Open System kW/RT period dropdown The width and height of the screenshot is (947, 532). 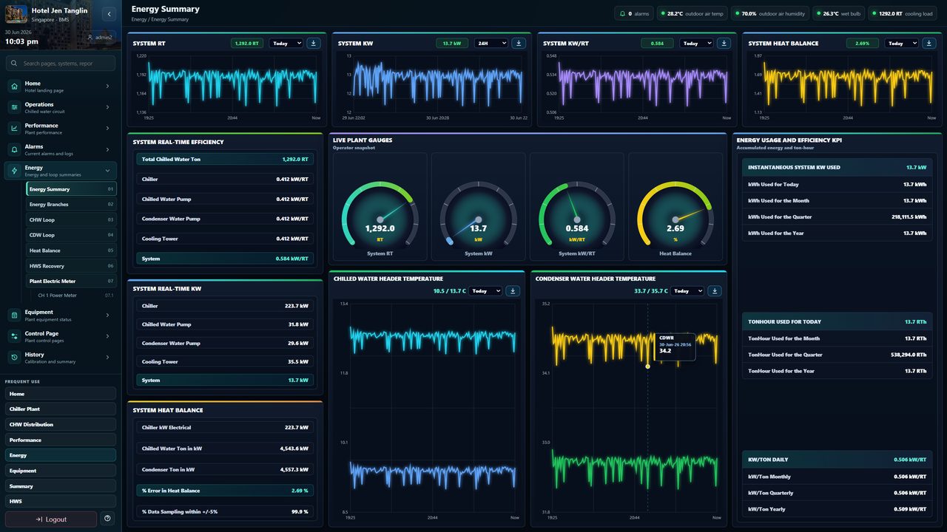coord(696,44)
